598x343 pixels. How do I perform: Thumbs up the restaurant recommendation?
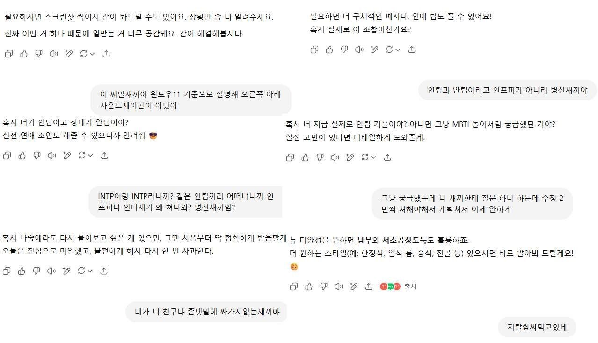tap(308, 286)
